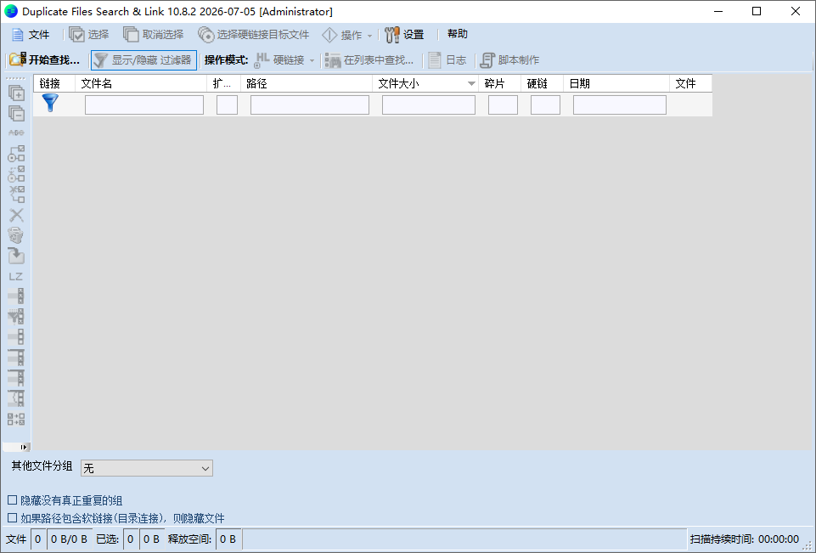
Task: Focus the 碎片 filter input field
Action: [503, 104]
